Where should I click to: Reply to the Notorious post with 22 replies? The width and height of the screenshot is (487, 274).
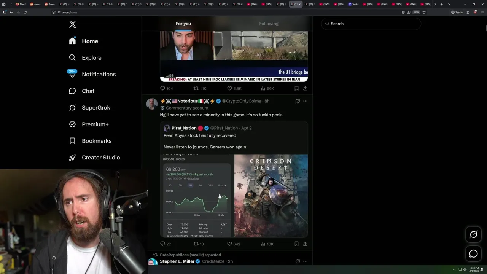(166, 244)
